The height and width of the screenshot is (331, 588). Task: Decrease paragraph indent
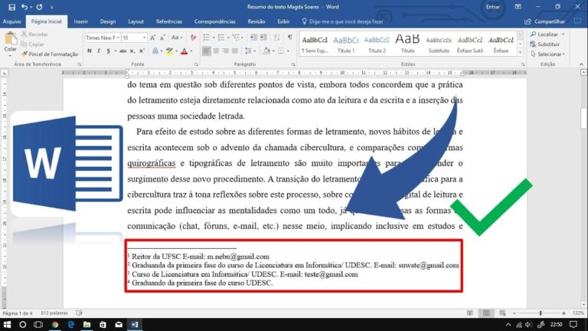(x=254, y=38)
